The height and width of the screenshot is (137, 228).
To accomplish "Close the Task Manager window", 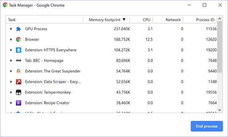I will coord(220,5).
